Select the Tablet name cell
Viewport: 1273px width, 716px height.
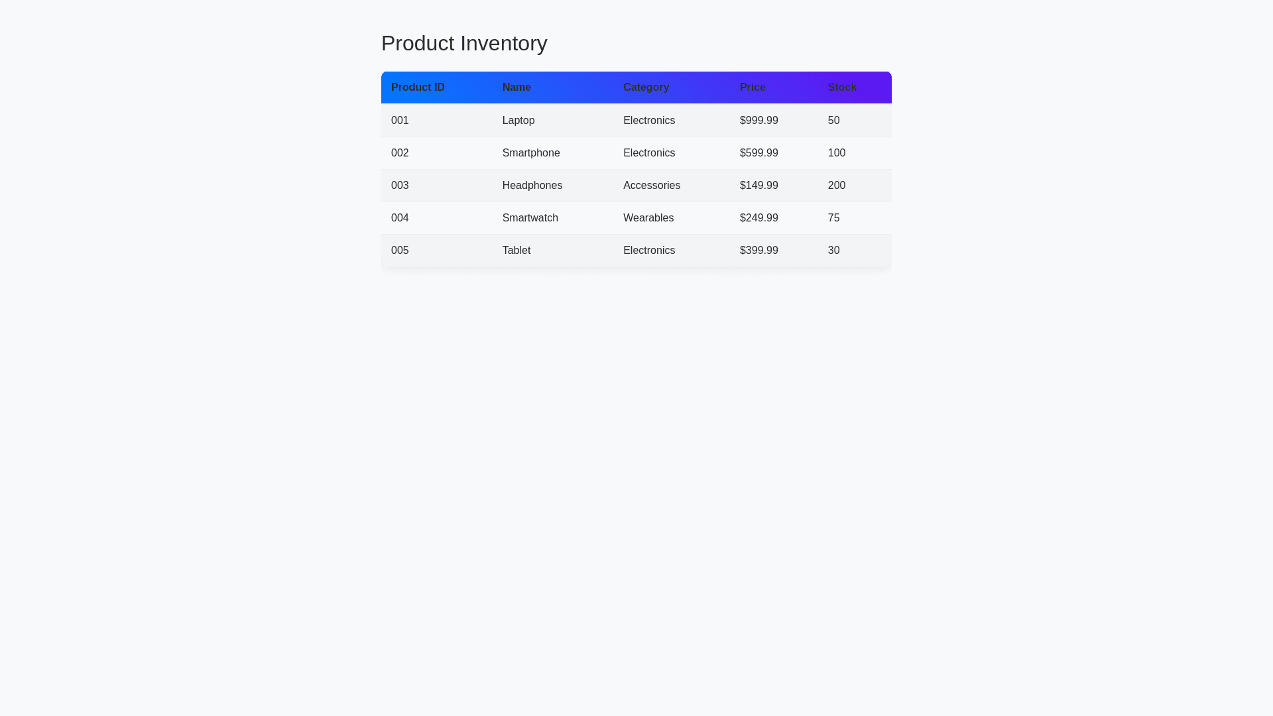click(516, 251)
